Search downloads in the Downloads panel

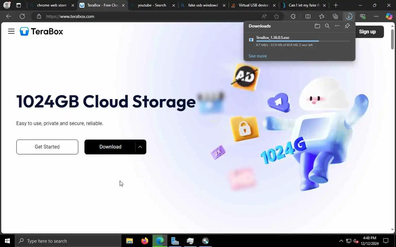(327, 26)
